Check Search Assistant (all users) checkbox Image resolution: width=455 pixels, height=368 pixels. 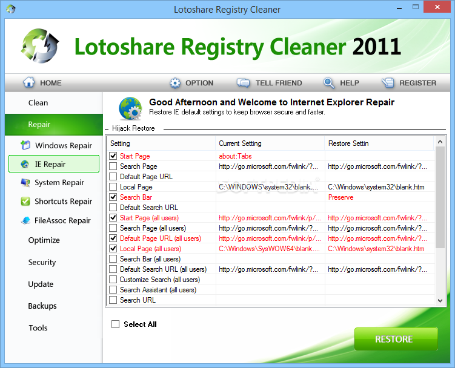[113, 290]
